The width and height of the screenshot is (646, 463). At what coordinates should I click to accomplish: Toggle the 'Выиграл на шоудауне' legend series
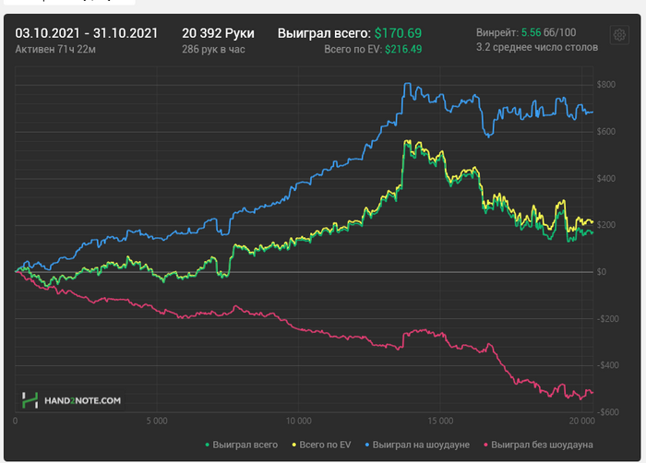pyautogui.click(x=417, y=445)
